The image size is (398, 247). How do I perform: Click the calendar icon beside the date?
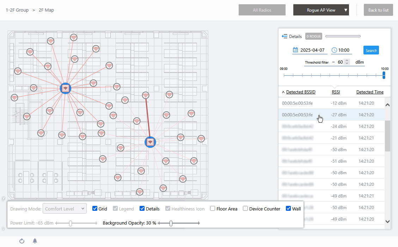[295, 50]
